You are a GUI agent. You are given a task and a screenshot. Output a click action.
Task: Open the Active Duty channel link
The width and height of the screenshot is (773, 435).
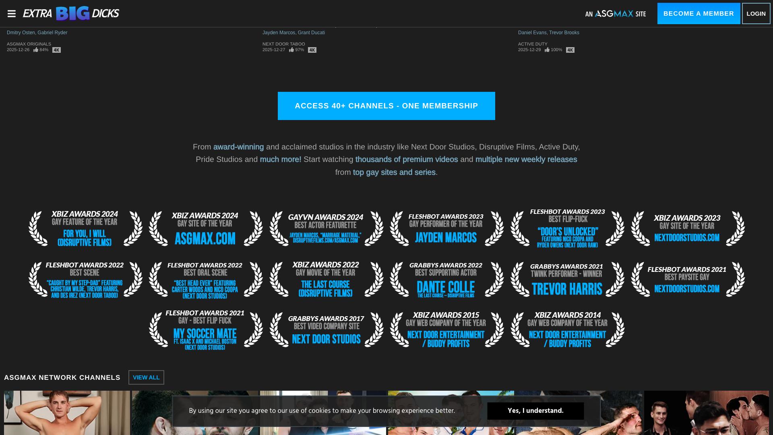(532, 44)
